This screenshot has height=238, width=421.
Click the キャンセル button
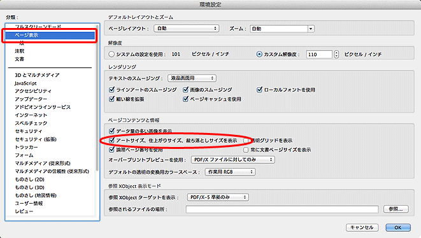(362, 228)
